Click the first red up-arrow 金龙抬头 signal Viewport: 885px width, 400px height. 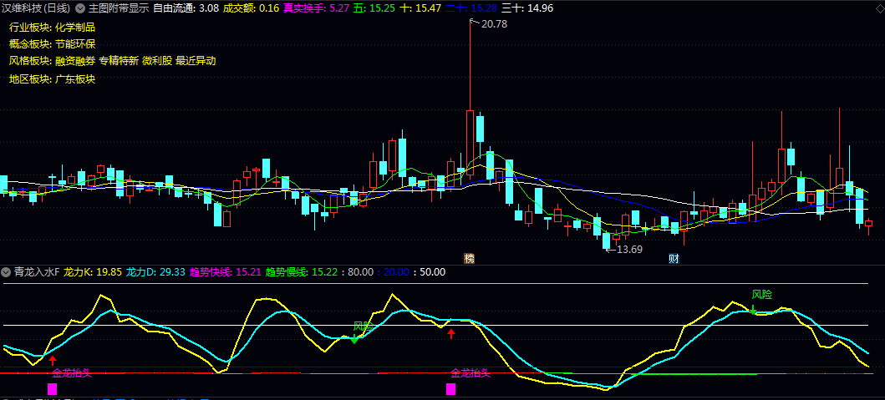pyautogui.click(x=53, y=360)
